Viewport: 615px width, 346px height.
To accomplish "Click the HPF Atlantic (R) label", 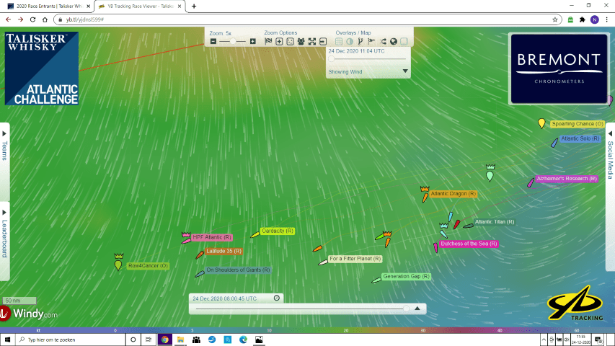I will pos(212,237).
